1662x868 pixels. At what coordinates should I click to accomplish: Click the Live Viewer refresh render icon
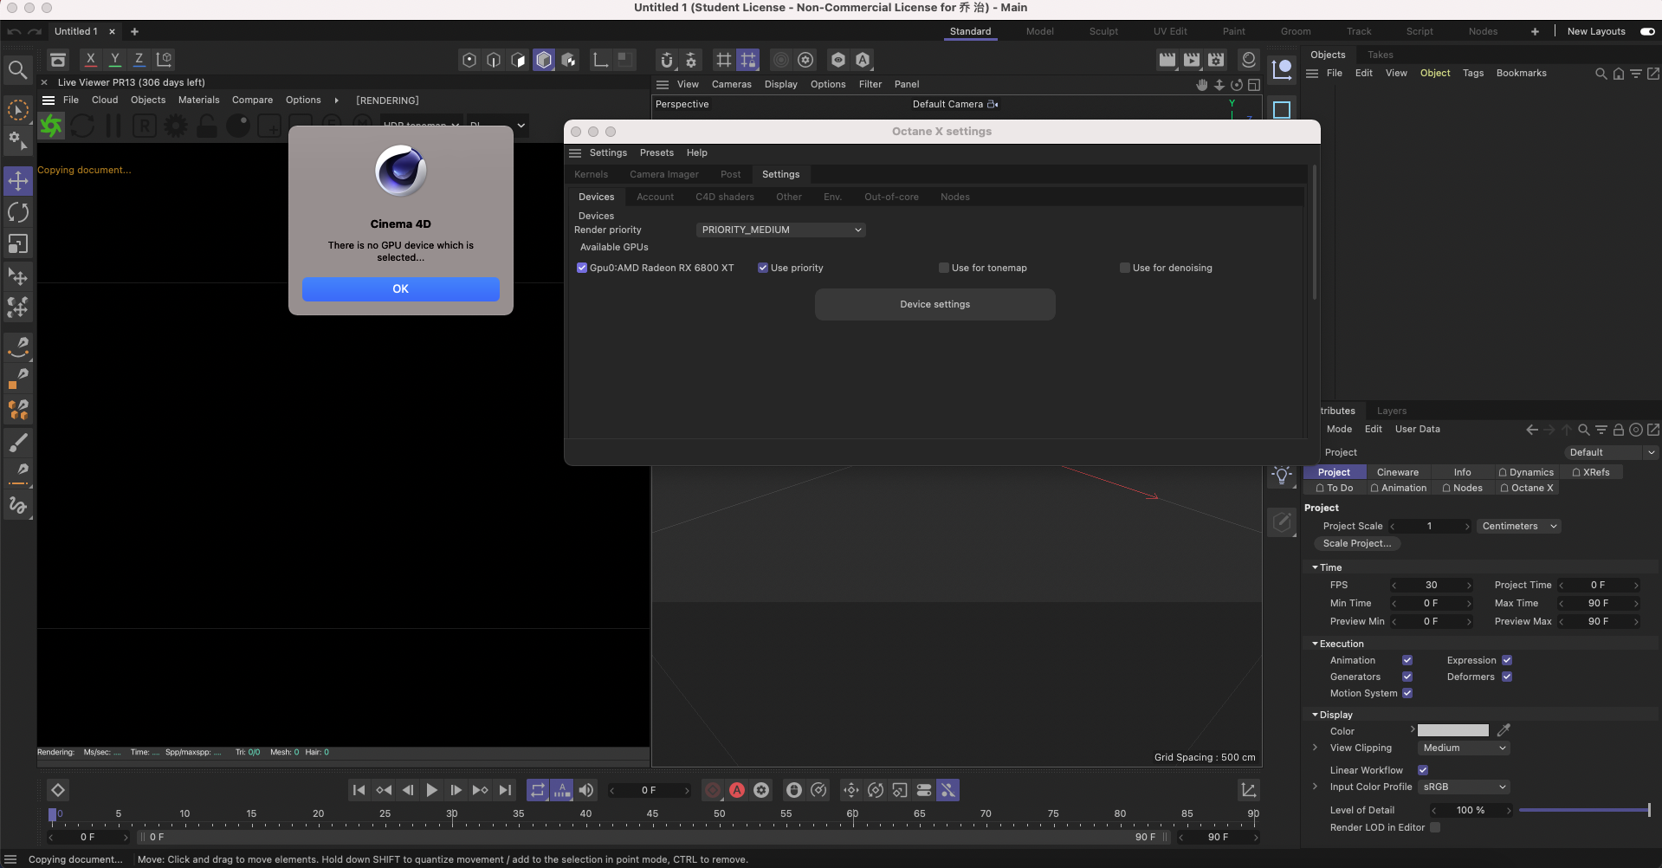[x=82, y=126]
